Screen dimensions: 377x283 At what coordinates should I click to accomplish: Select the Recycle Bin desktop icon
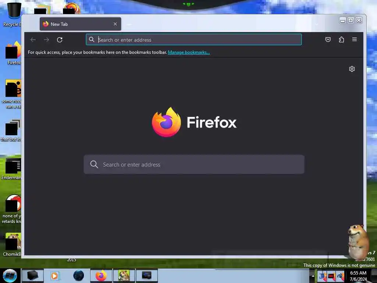pyautogui.click(x=12, y=14)
